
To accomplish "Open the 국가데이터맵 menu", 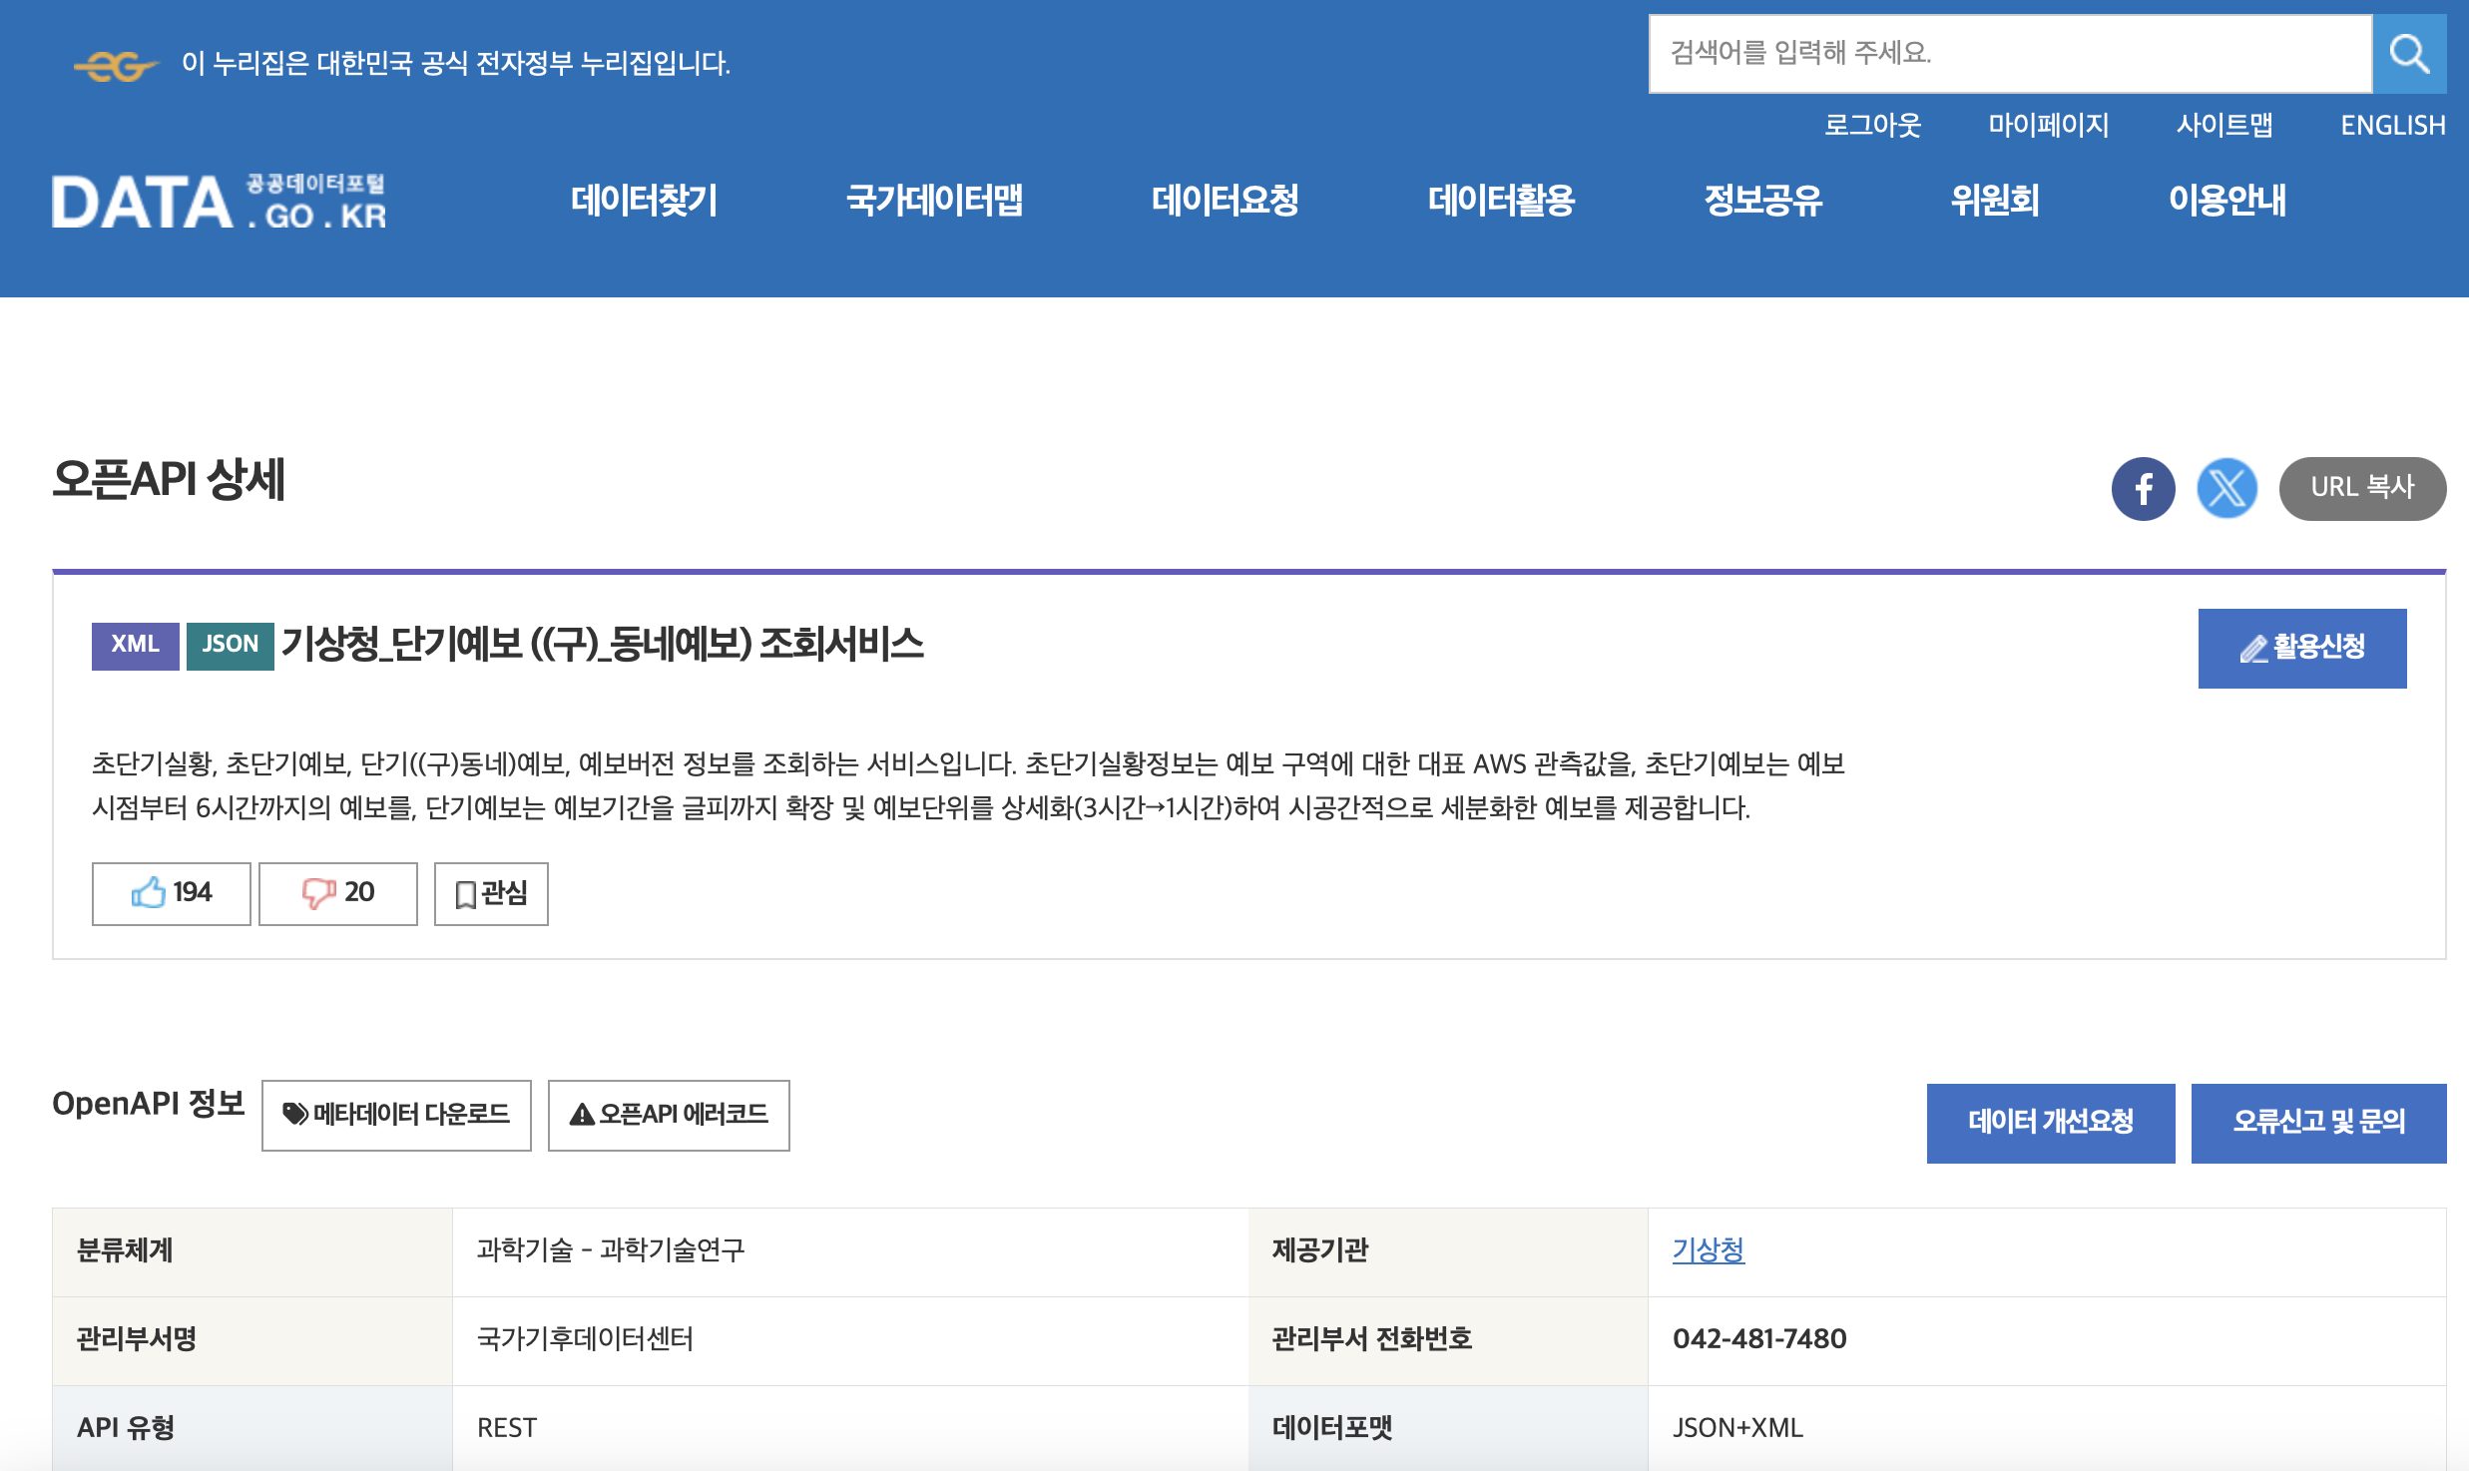I will (x=934, y=201).
